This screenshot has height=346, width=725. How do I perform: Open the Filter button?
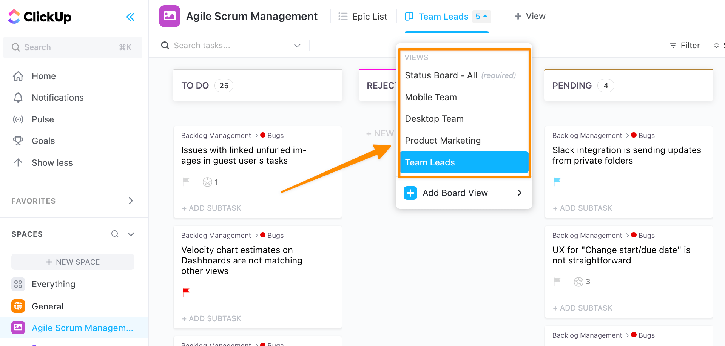tap(685, 46)
